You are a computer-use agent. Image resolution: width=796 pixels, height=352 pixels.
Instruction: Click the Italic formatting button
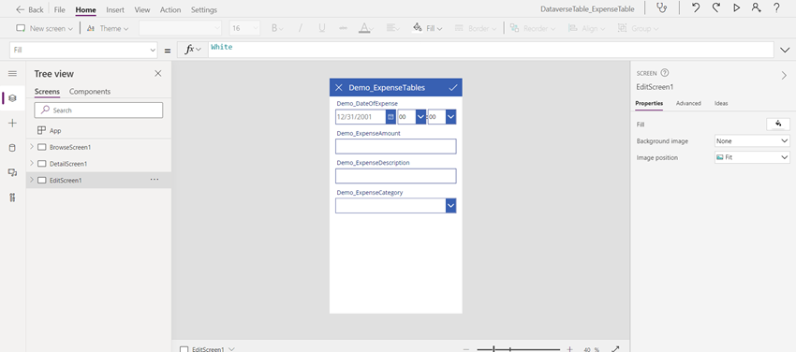[x=300, y=28]
